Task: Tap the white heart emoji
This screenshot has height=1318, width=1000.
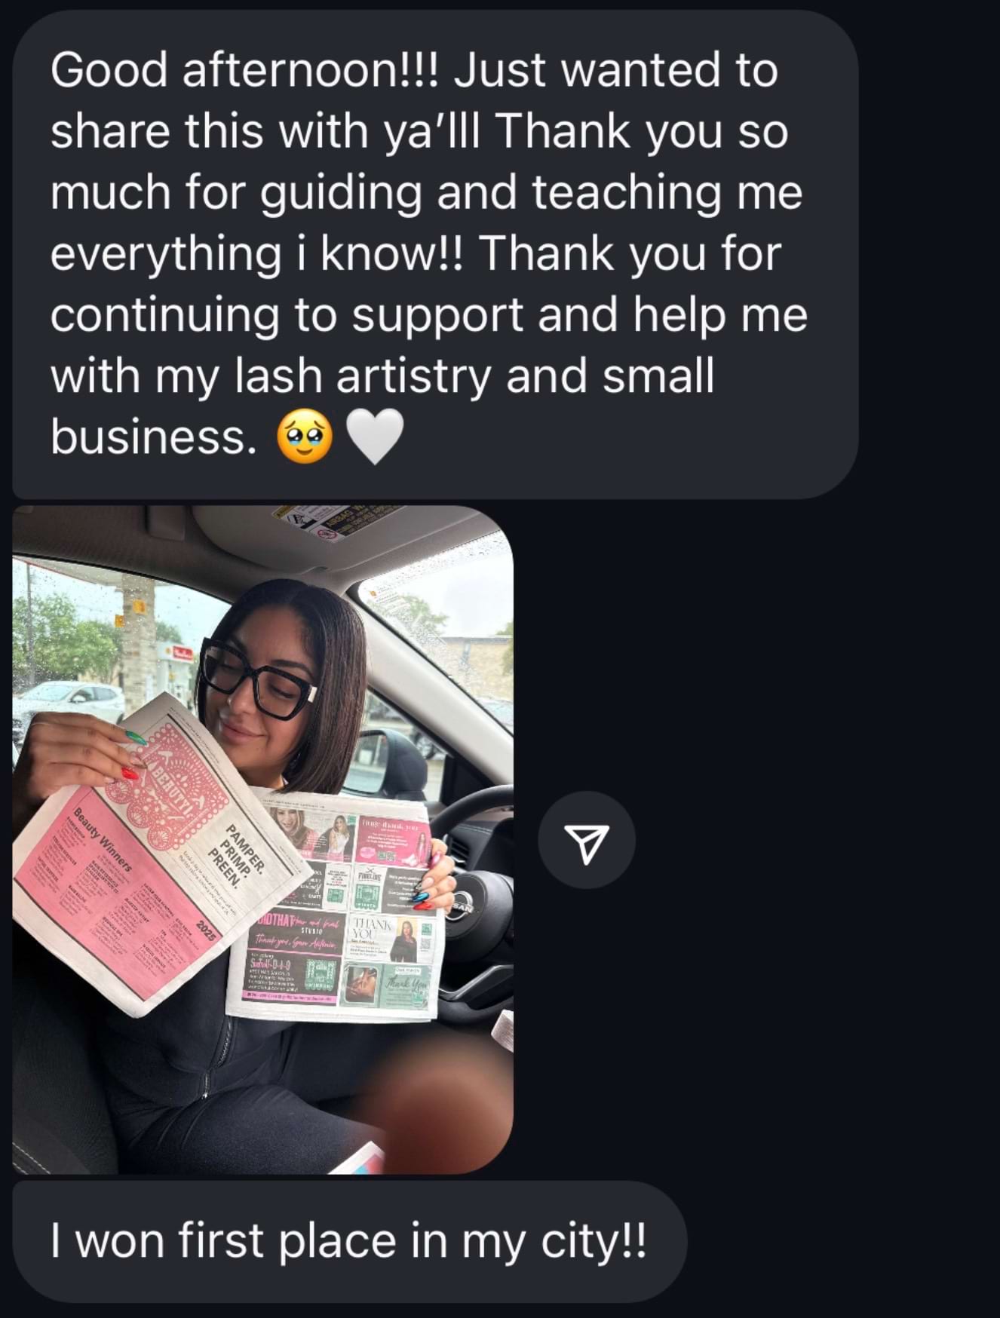Action: tap(375, 438)
